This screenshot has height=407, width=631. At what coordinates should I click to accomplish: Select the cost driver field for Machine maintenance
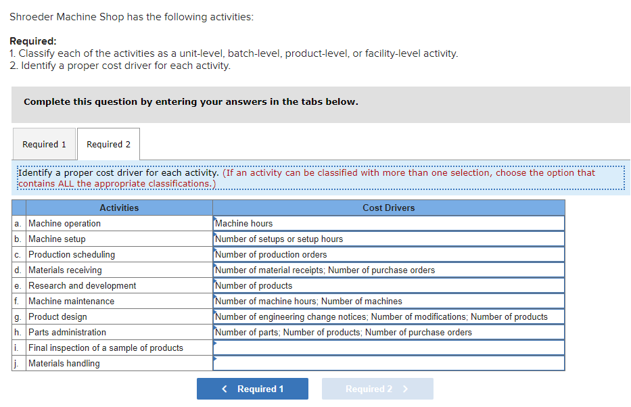[388, 300]
